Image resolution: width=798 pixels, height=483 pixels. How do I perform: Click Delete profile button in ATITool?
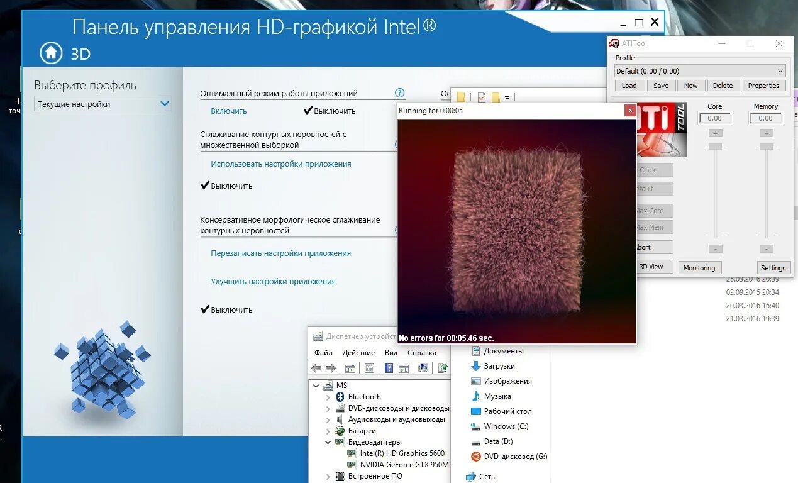pos(723,86)
